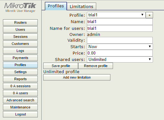Open Sessions from the sidebar
164x120 pixels.
click(x=20, y=37)
